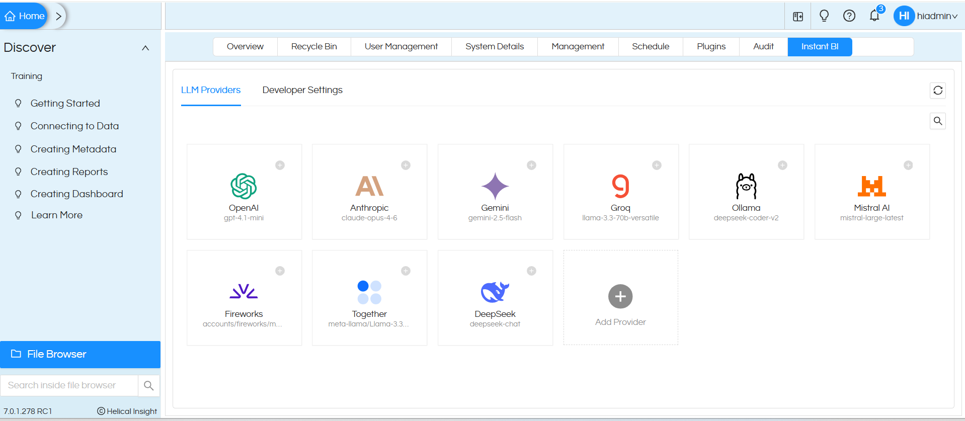965x421 pixels.
Task: Click the Home button
Action: 24,16
